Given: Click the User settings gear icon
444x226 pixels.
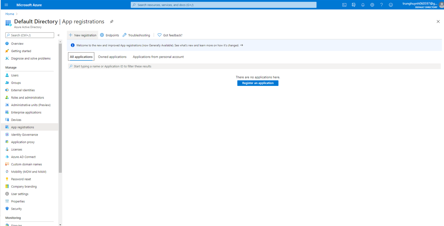Looking at the screenshot, I should pyautogui.click(x=7, y=194).
